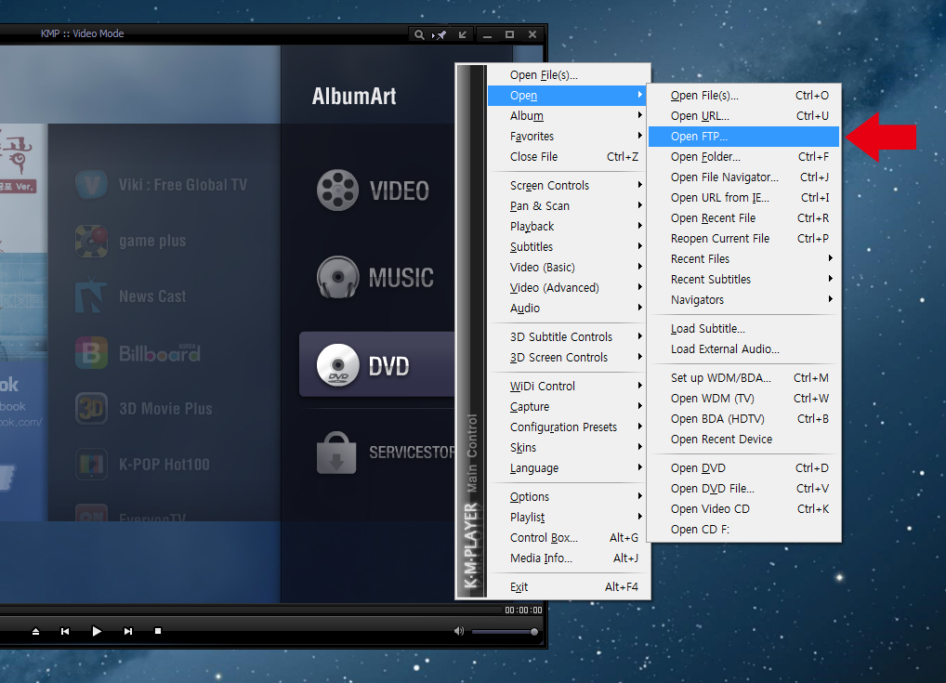946x683 pixels.
Task: Mute audio with the speaker icon
Action: coord(459,631)
